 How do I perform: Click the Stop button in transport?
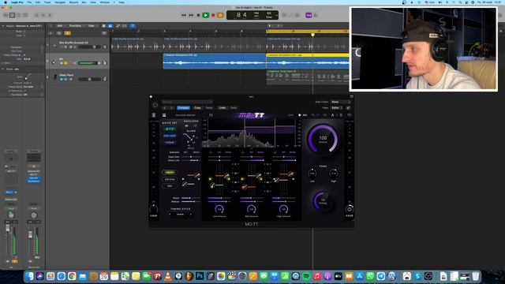point(198,15)
